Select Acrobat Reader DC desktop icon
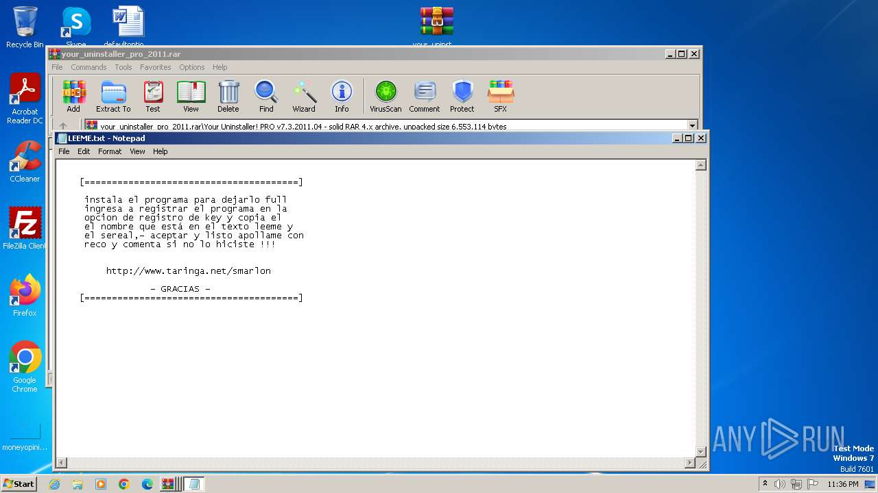 (25, 99)
